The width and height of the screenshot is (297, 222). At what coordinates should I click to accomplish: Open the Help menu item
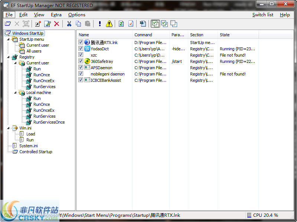[x=285, y=15]
